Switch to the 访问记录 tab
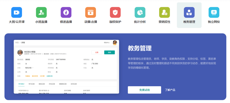Viewport: 230px width, 103px height. pyautogui.click(x=74, y=84)
